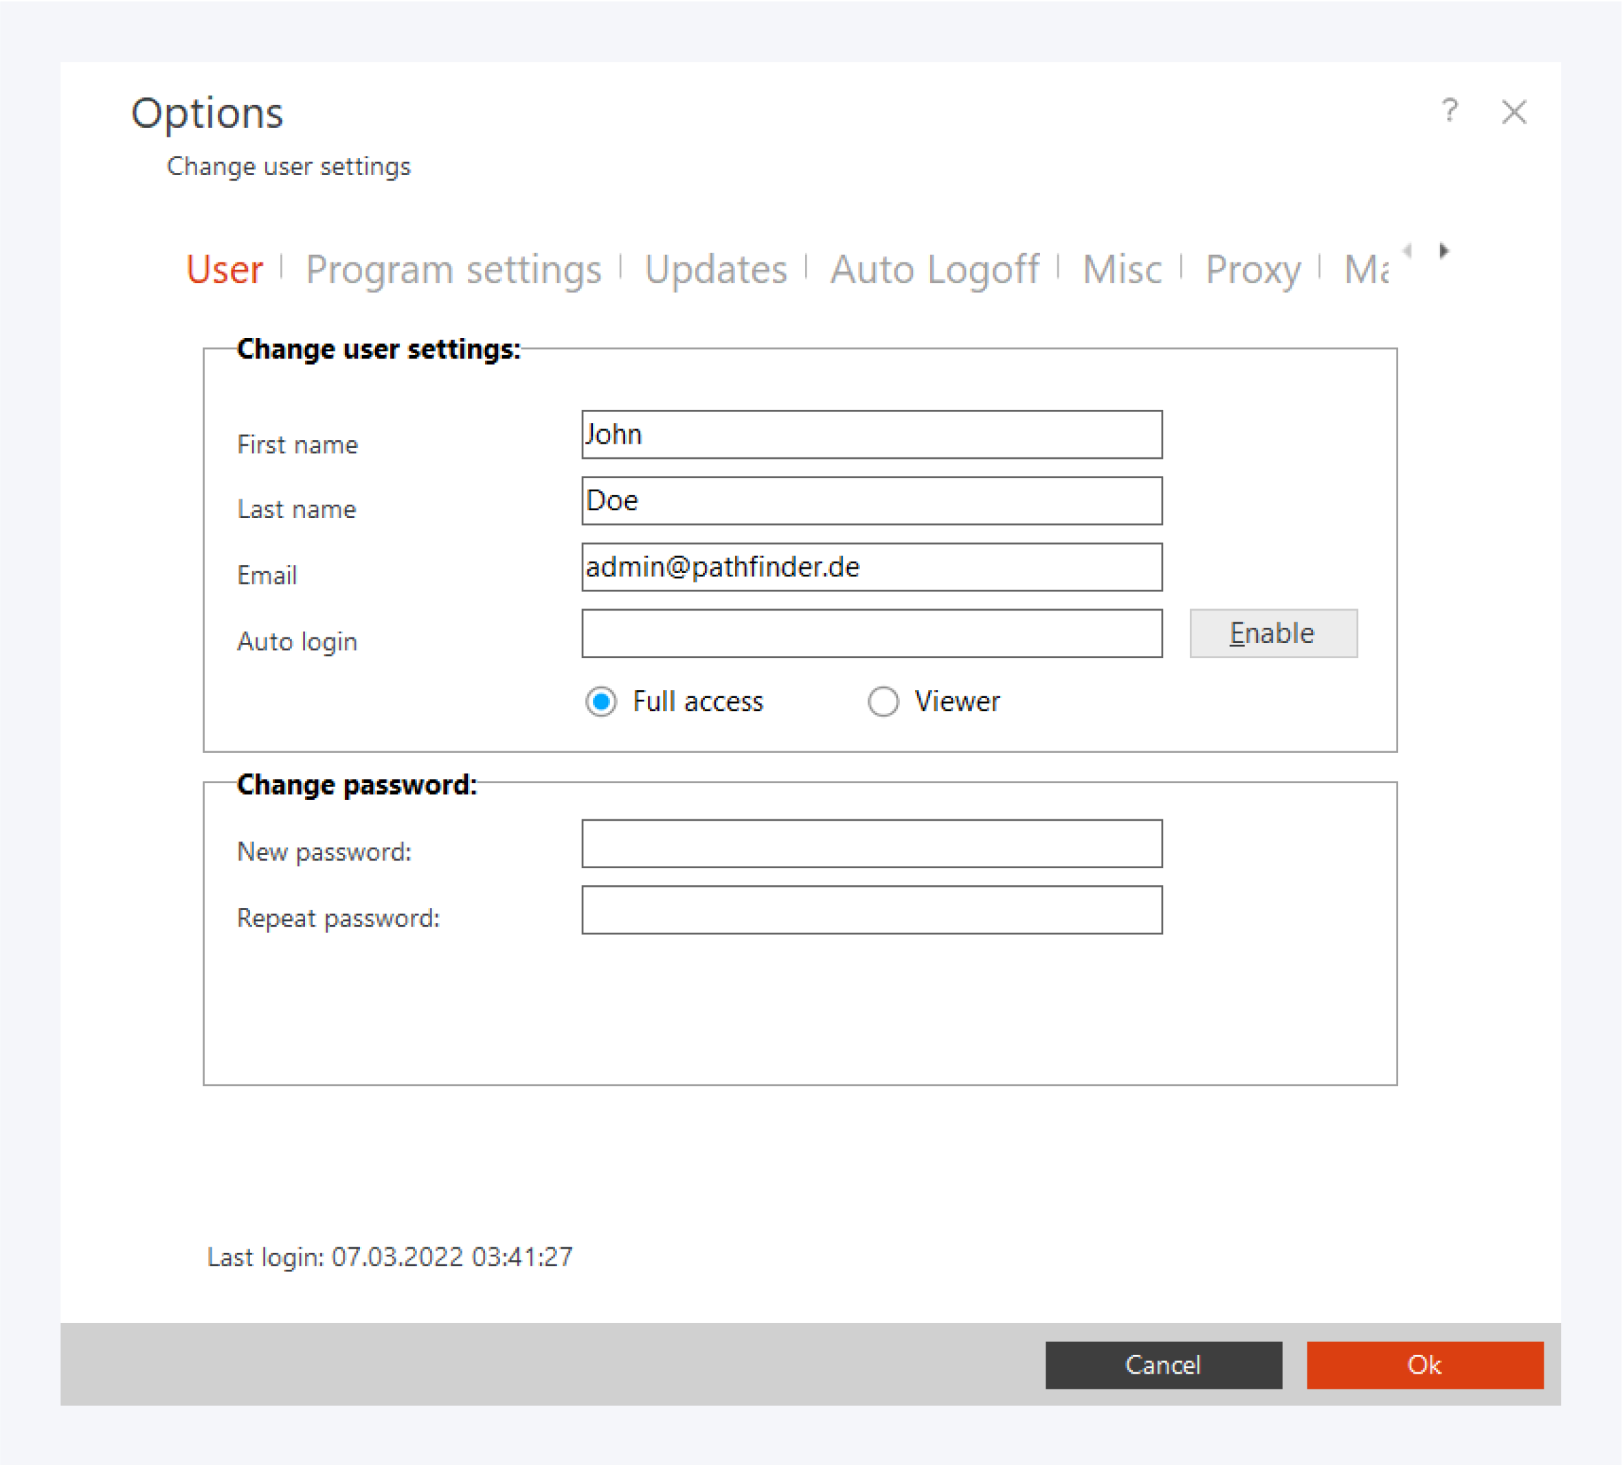Image resolution: width=1622 pixels, height=1465 pixels.
Task: Open the Program settings tab
Action: click(x=453, y=269)
